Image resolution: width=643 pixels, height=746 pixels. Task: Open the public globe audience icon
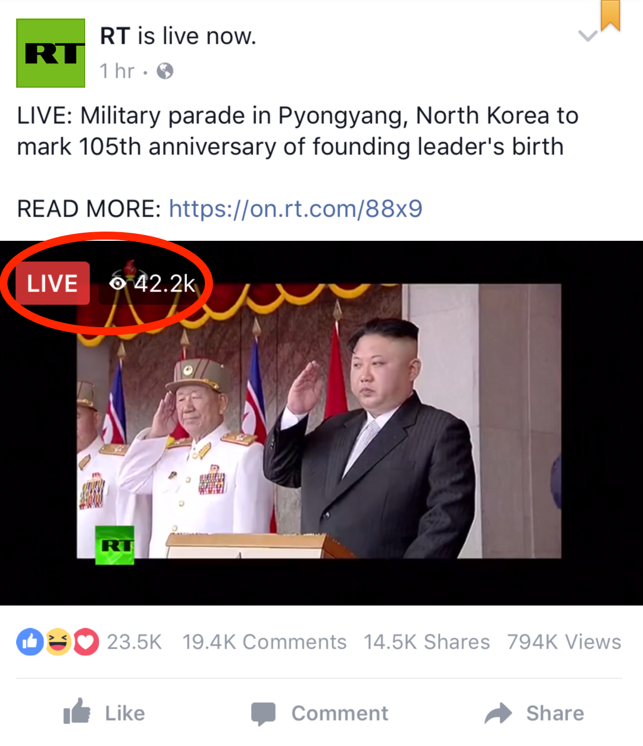click(x=165, y=71)
